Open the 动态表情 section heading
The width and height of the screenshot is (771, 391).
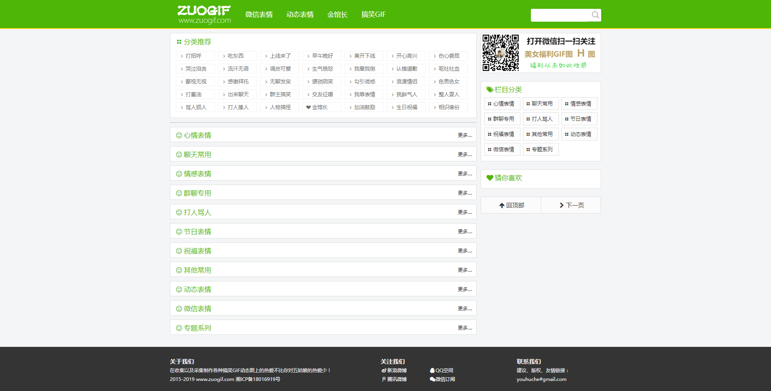coord(197,289)
